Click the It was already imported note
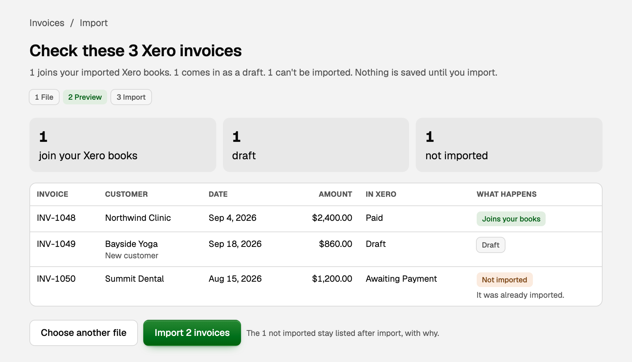Image resolution: width=632 pixels, height=362 pixels. 520,295
